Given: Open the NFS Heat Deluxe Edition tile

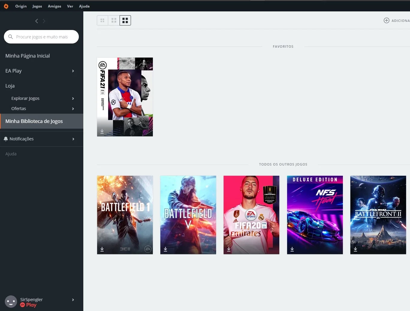Looking at the screenshot, I should 315,215.
